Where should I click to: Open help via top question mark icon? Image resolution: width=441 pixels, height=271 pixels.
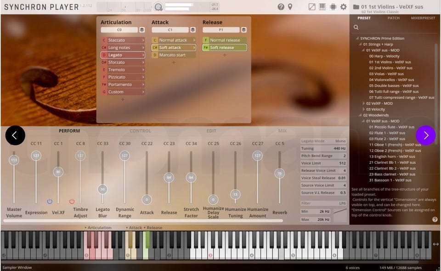pos(281,7)
